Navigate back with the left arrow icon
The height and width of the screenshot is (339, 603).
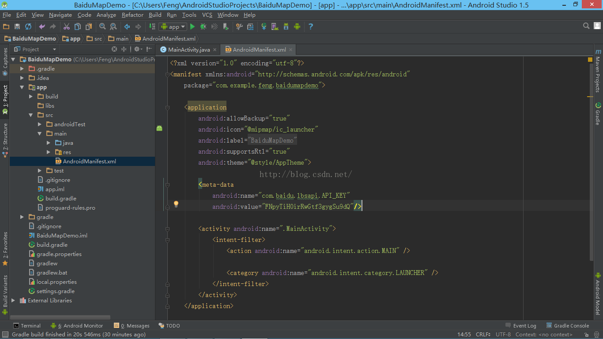pyautogui.click(x=127, y=26)
